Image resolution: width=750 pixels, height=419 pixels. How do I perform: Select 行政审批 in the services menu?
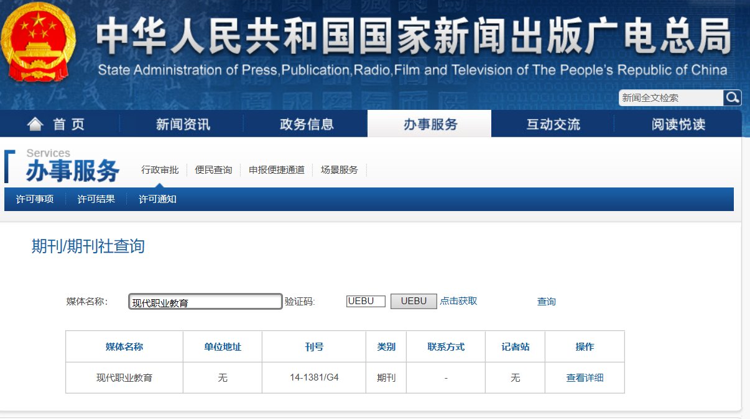point(159,169)
